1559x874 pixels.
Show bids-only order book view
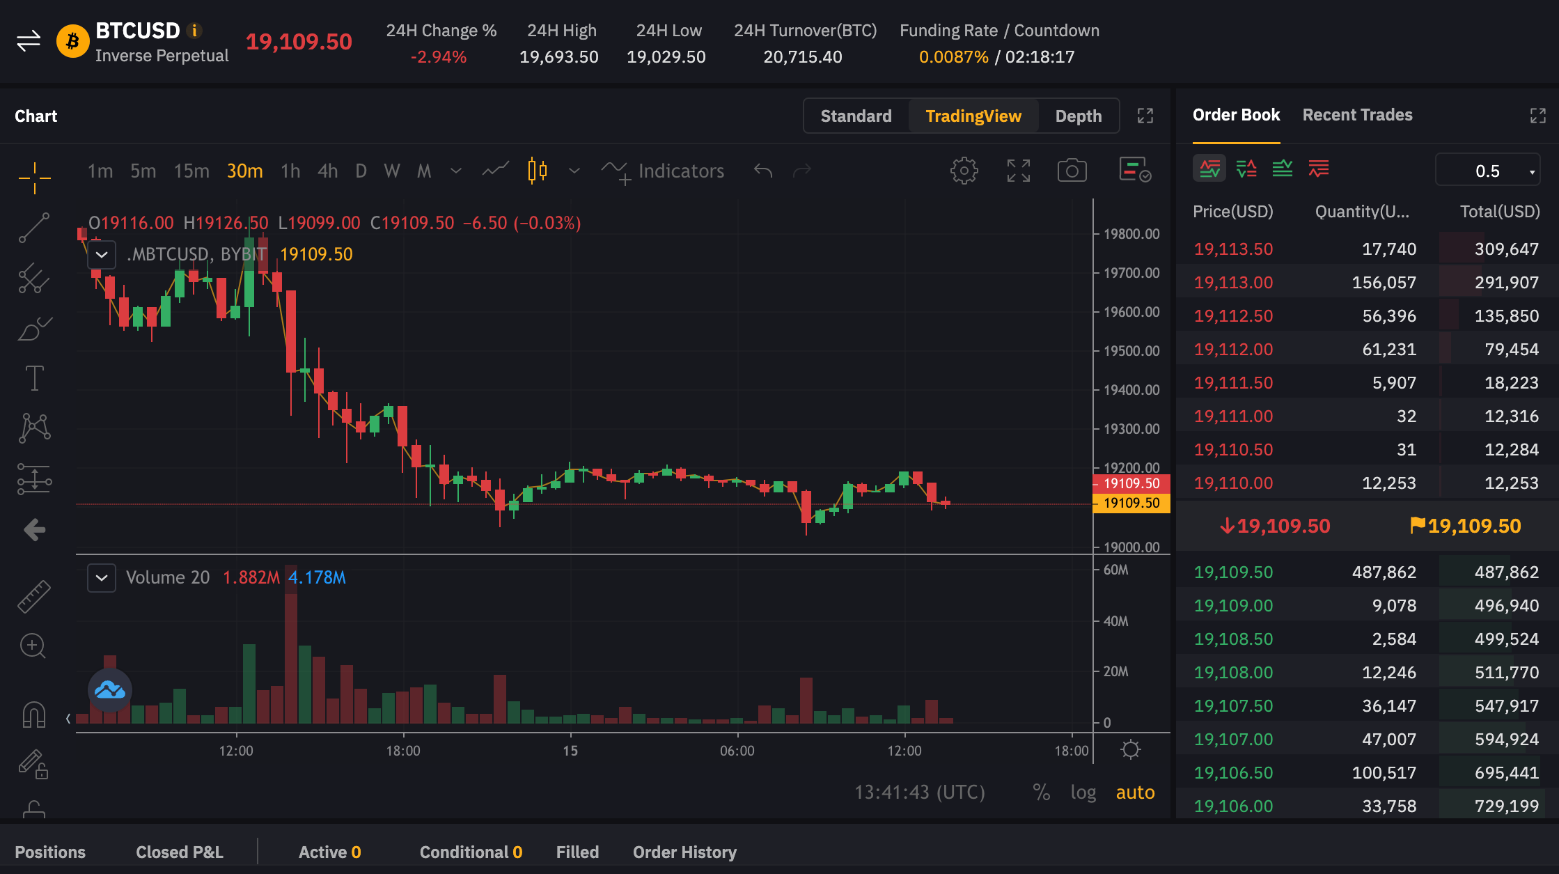pyautogui.click(x=1283, y=169)
